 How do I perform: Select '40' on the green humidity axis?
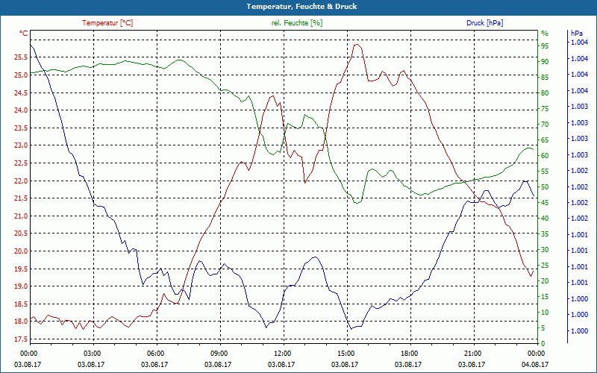[x=545, y=219]
